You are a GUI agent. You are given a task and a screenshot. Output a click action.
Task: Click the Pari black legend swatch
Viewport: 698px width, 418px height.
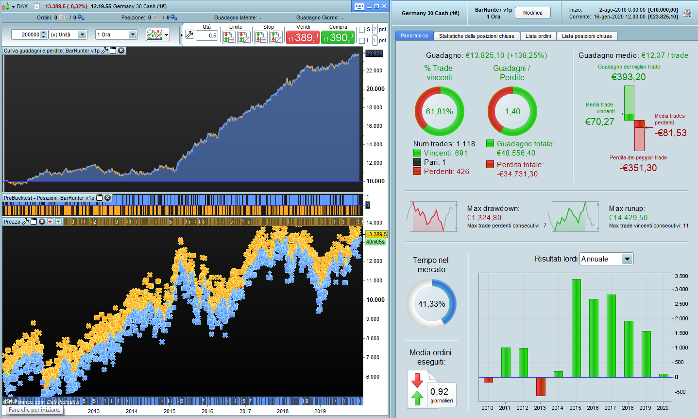pyautogui.click(x=417, y=162)
